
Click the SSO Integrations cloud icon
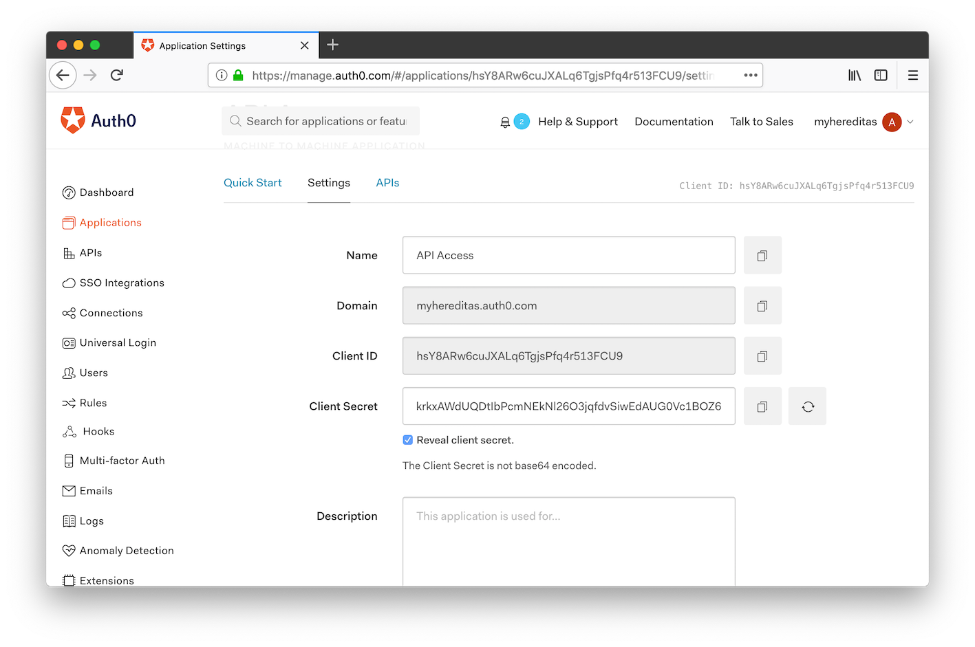click(x=69, y=283)
